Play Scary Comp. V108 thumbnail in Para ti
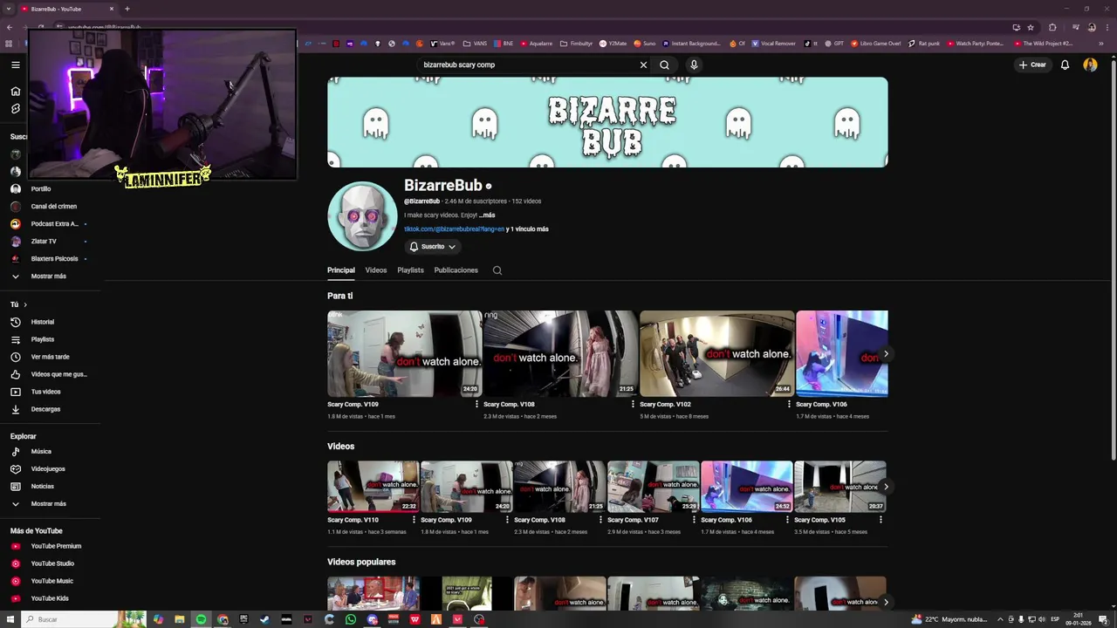The width and height of the screenshot is (1117, 628). (x=560, y=353)
